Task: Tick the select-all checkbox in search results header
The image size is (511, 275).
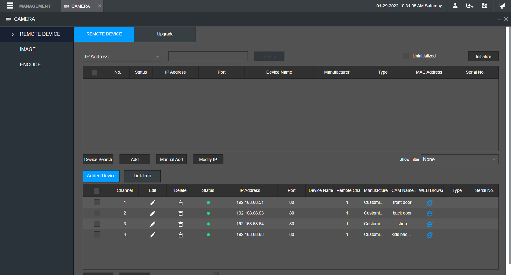Action: (x=94, y=72)
